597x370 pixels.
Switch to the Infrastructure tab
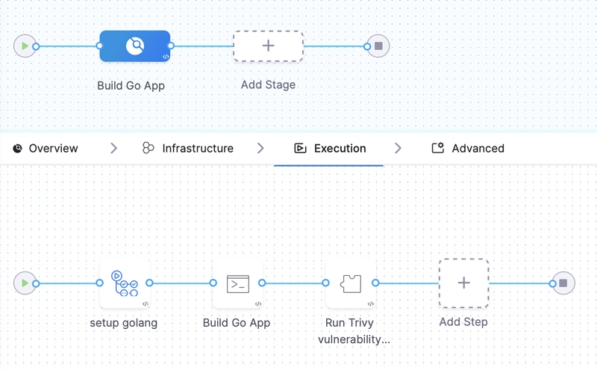(188, 148)
